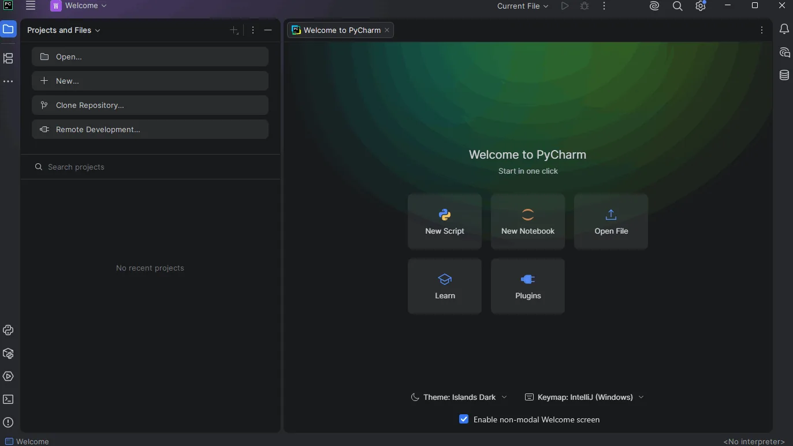Screen dimensions: 793x446
Task: Show more tool windows ellipsis
Action: (x=8, y=82)
